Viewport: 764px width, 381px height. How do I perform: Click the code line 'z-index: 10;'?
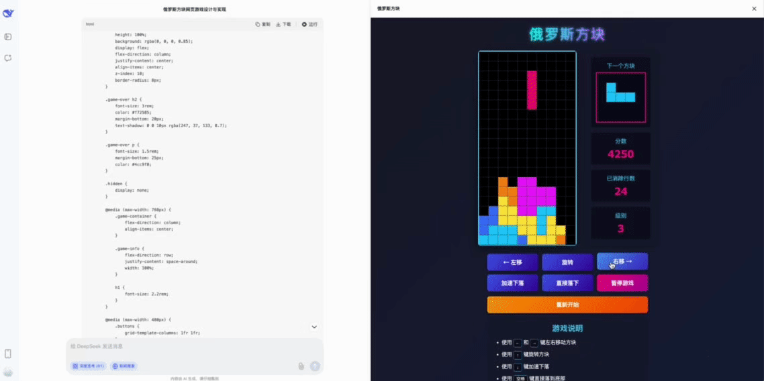[x=130, y=74]
